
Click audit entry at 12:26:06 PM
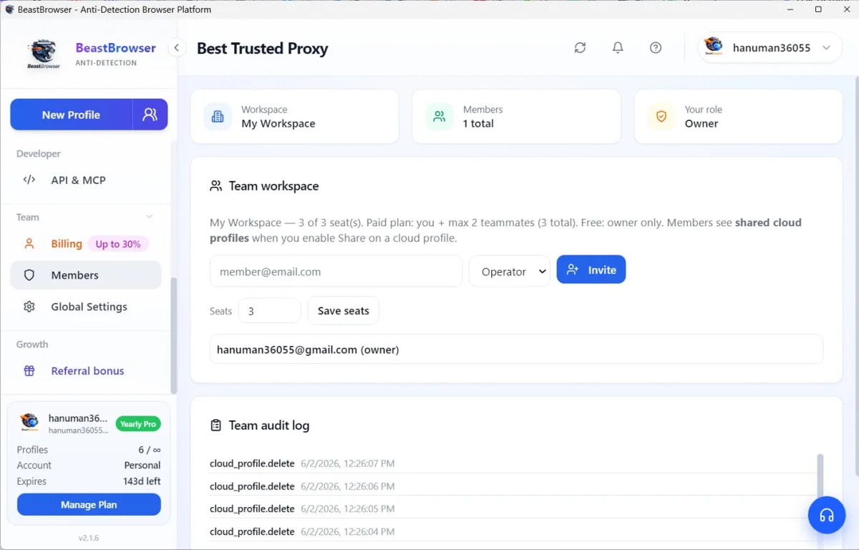[x=513, y=486]
